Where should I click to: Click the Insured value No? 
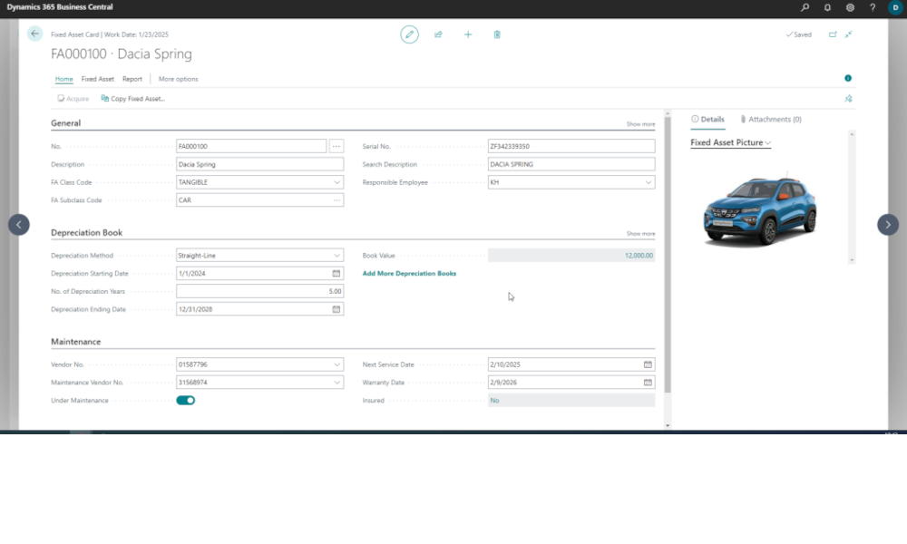point(494,401)
